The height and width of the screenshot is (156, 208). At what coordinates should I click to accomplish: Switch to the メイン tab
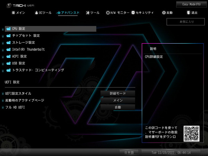18,13
